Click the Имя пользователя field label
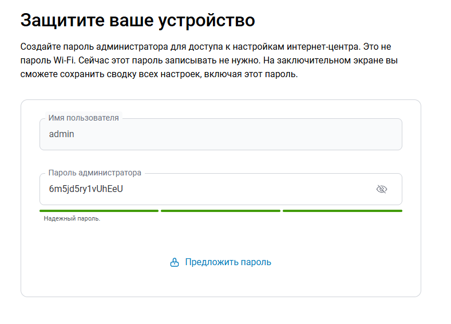Image resolution: width=451 pixels, height=324 pixels. tap(84, 118)
